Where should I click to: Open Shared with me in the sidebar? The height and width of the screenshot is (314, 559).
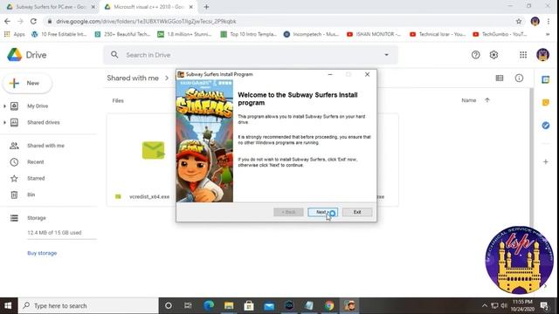(x=45, y=146)
